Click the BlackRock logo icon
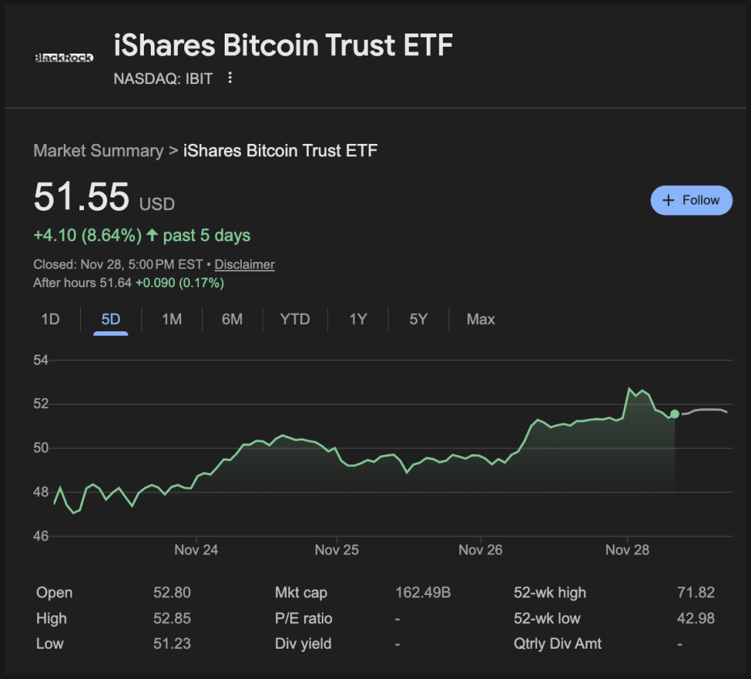Image resolution: width=751 pixels, height=679 pixels. click(64, 58)
